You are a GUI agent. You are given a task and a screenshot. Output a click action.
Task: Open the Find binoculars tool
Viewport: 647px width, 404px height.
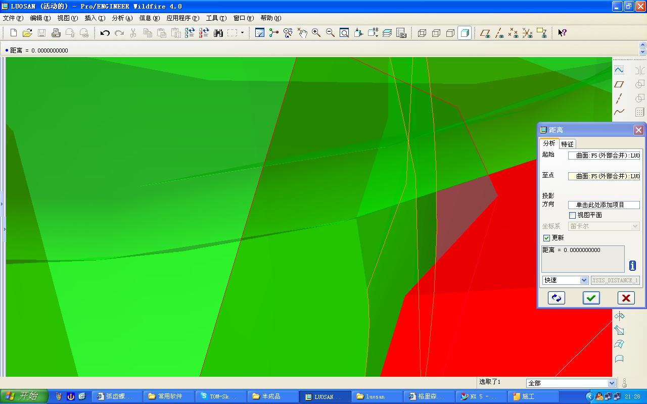(x=218, y=33)
